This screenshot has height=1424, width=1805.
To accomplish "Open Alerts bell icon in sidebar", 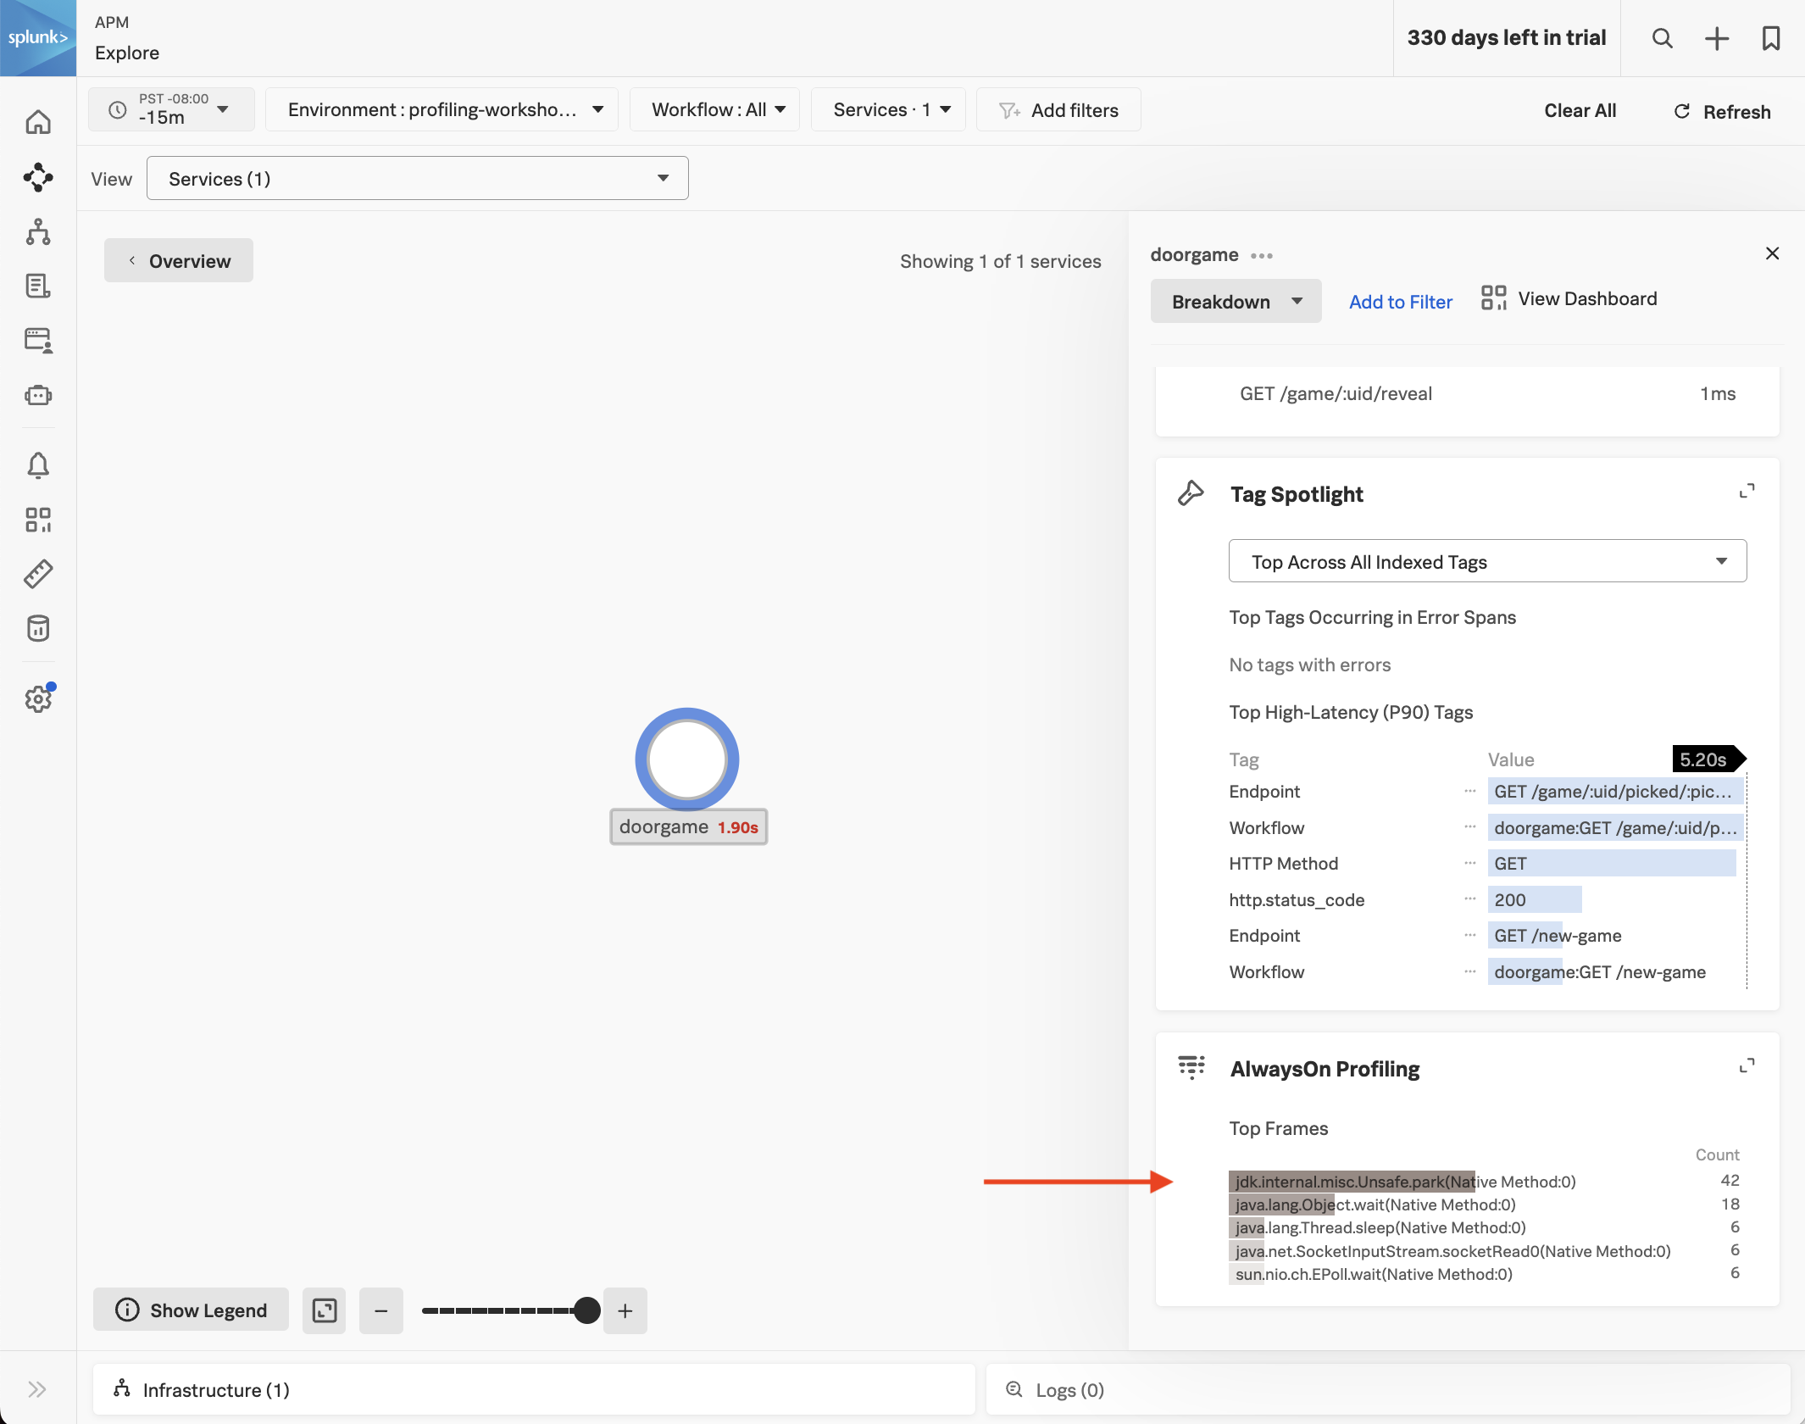I will [x=38, y=465].
